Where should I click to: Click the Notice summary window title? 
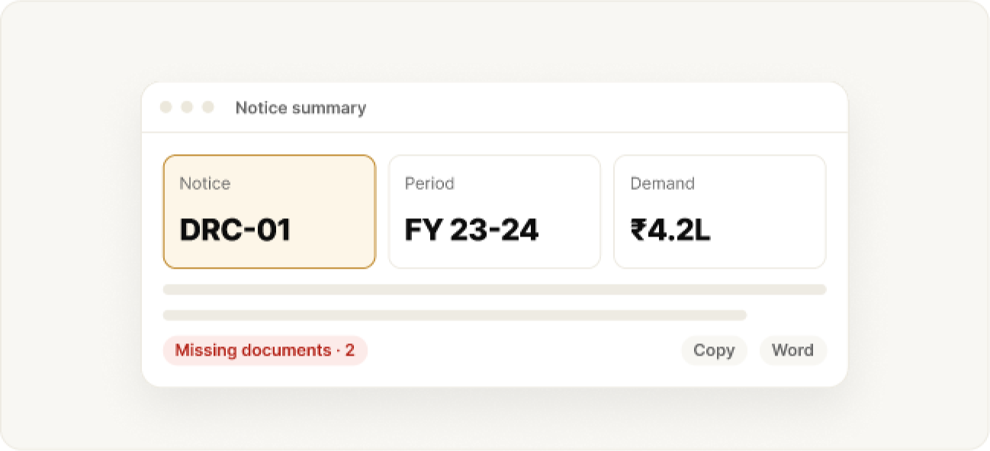click(x=301, y=108)
